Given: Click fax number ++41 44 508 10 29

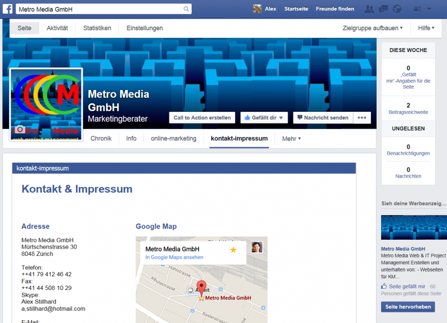Looking at the screenshot, I should tap(46, 288).
